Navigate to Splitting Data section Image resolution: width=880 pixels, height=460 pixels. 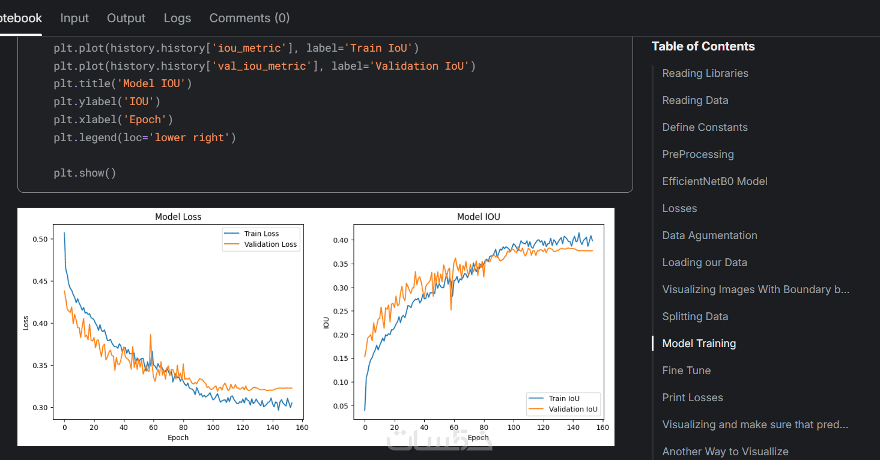(695, 316)
